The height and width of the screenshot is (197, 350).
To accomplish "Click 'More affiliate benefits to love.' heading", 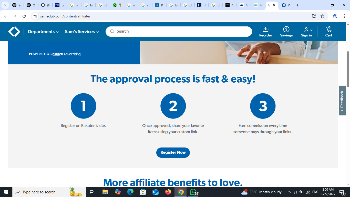I will (173, 182).
